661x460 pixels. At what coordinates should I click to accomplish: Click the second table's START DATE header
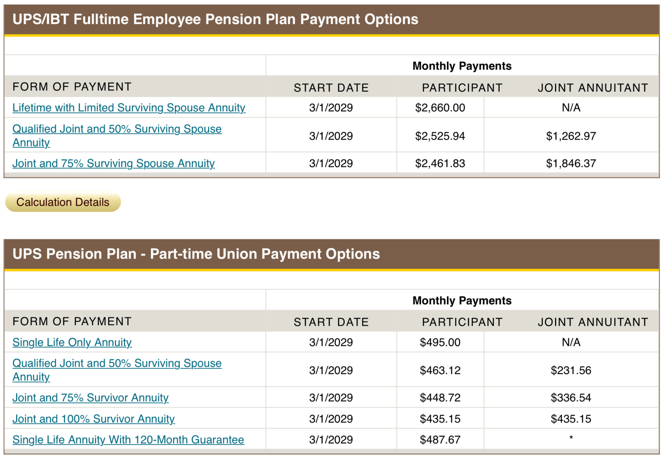pos(331,322)
